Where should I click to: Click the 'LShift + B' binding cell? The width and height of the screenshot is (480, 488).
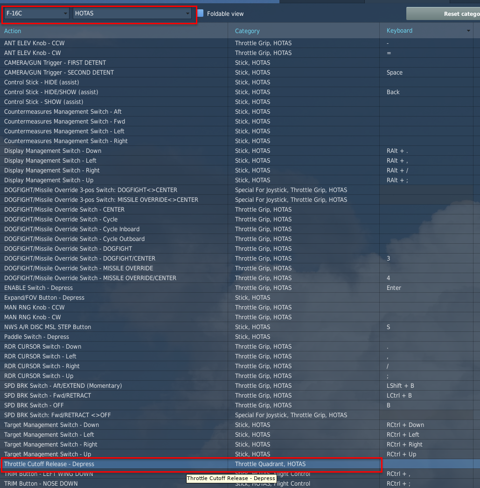click(426, 386)
